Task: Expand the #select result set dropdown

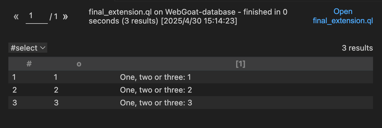Action: point(28,48)
